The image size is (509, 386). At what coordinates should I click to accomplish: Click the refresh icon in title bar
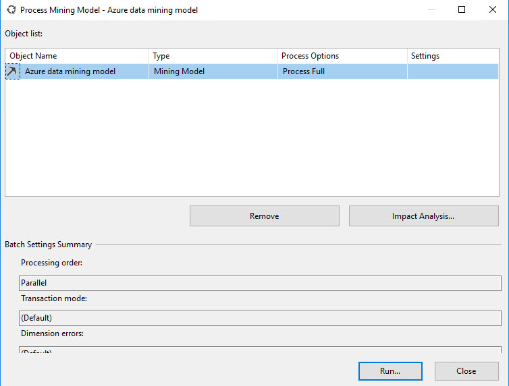(x=11, y=9)
